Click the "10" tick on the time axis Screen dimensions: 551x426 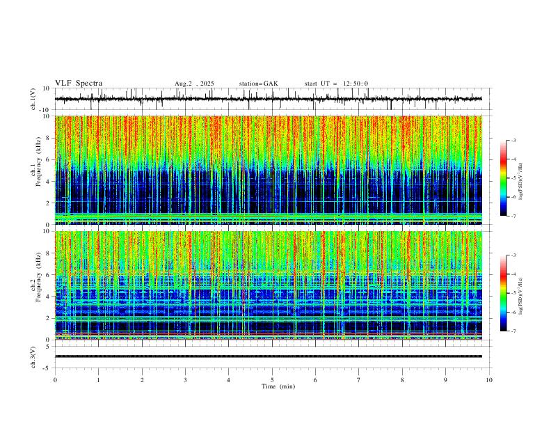coord(489,380)
